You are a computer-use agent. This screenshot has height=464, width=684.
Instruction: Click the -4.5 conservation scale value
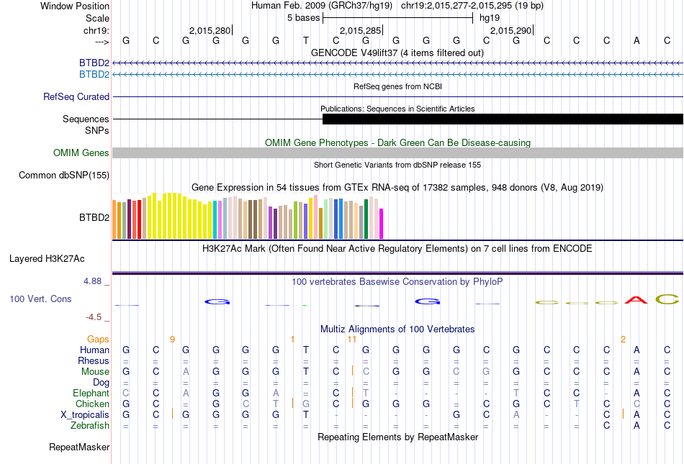(94, 317)
